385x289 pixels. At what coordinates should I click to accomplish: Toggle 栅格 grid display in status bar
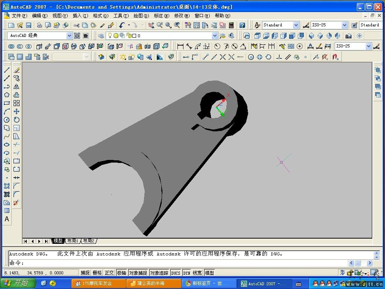coord(97,272)
